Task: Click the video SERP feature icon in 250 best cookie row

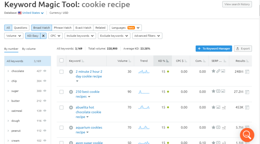Action: (x=218, y=91)
